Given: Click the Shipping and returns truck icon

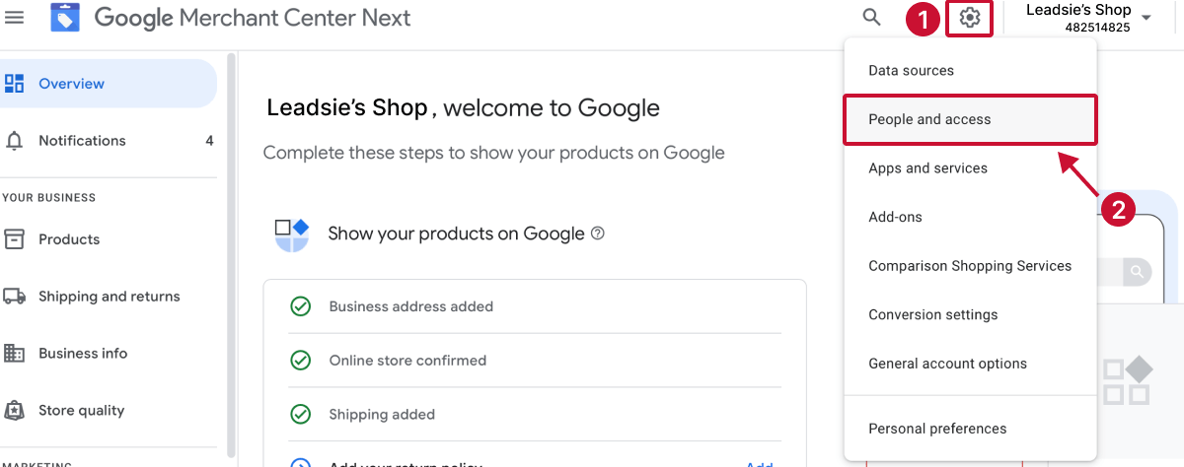Looking at the screenshot, I should 15,297.
